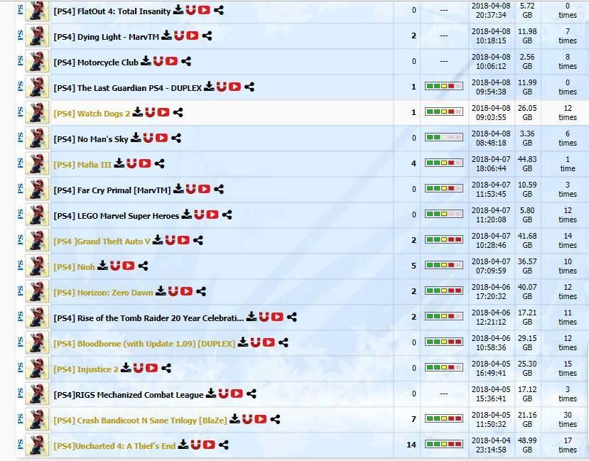Open magnet link for Bloodborne [DUPLEX]
The image size is (589, 461).
click(256, 342)
